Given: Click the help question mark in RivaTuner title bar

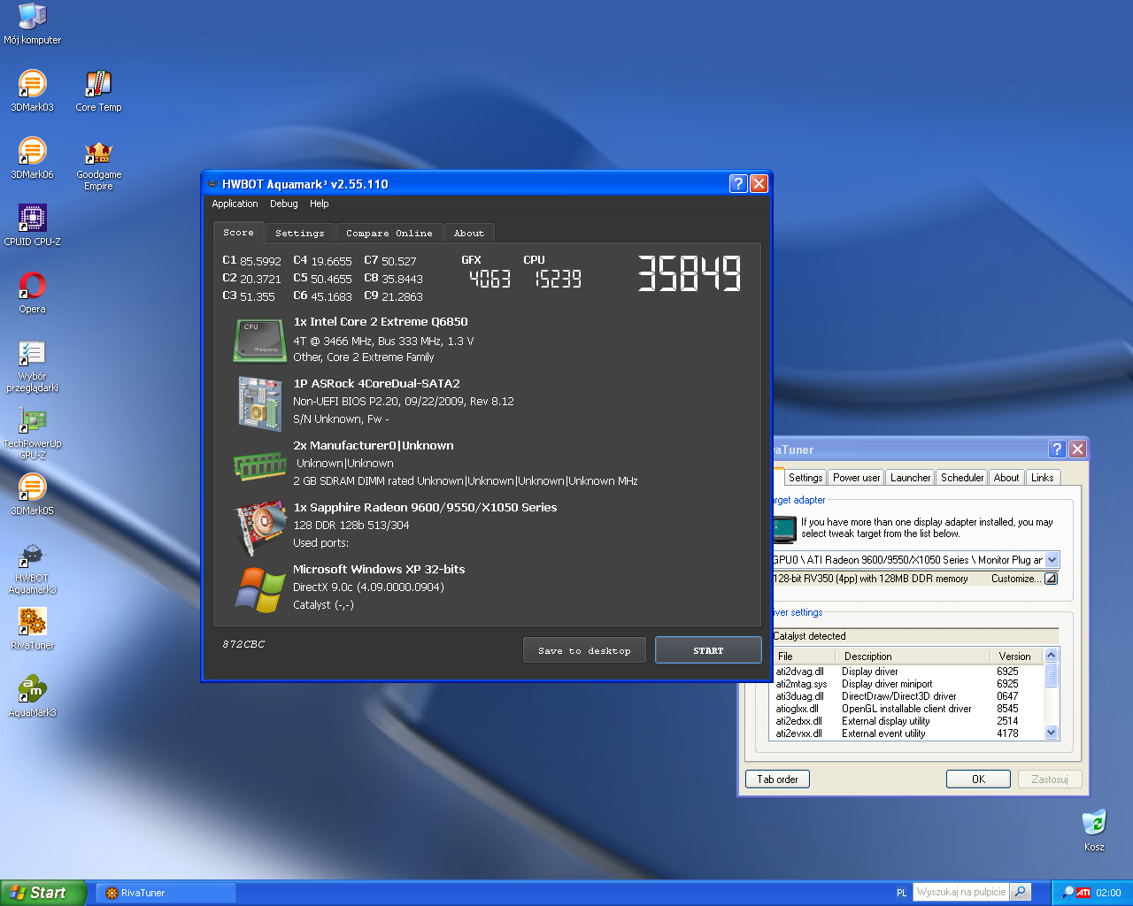Looking at the screenshot, I should pos(1057,449).
